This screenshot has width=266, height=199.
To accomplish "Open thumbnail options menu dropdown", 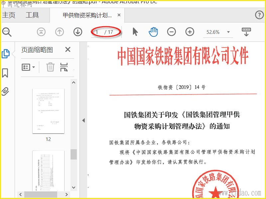I will [x=28, y=67].
